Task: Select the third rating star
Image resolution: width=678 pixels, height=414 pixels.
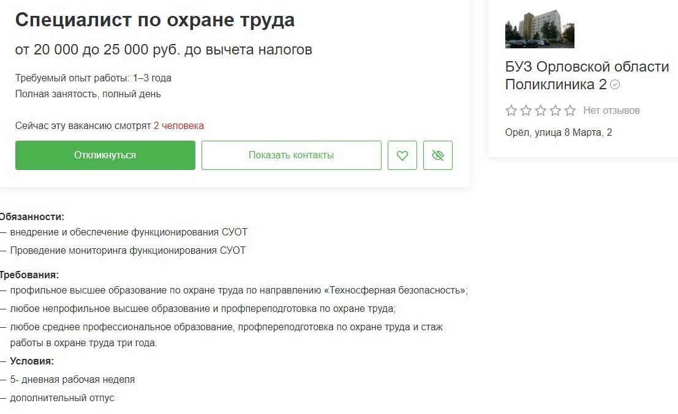Action: coord(540,111)
